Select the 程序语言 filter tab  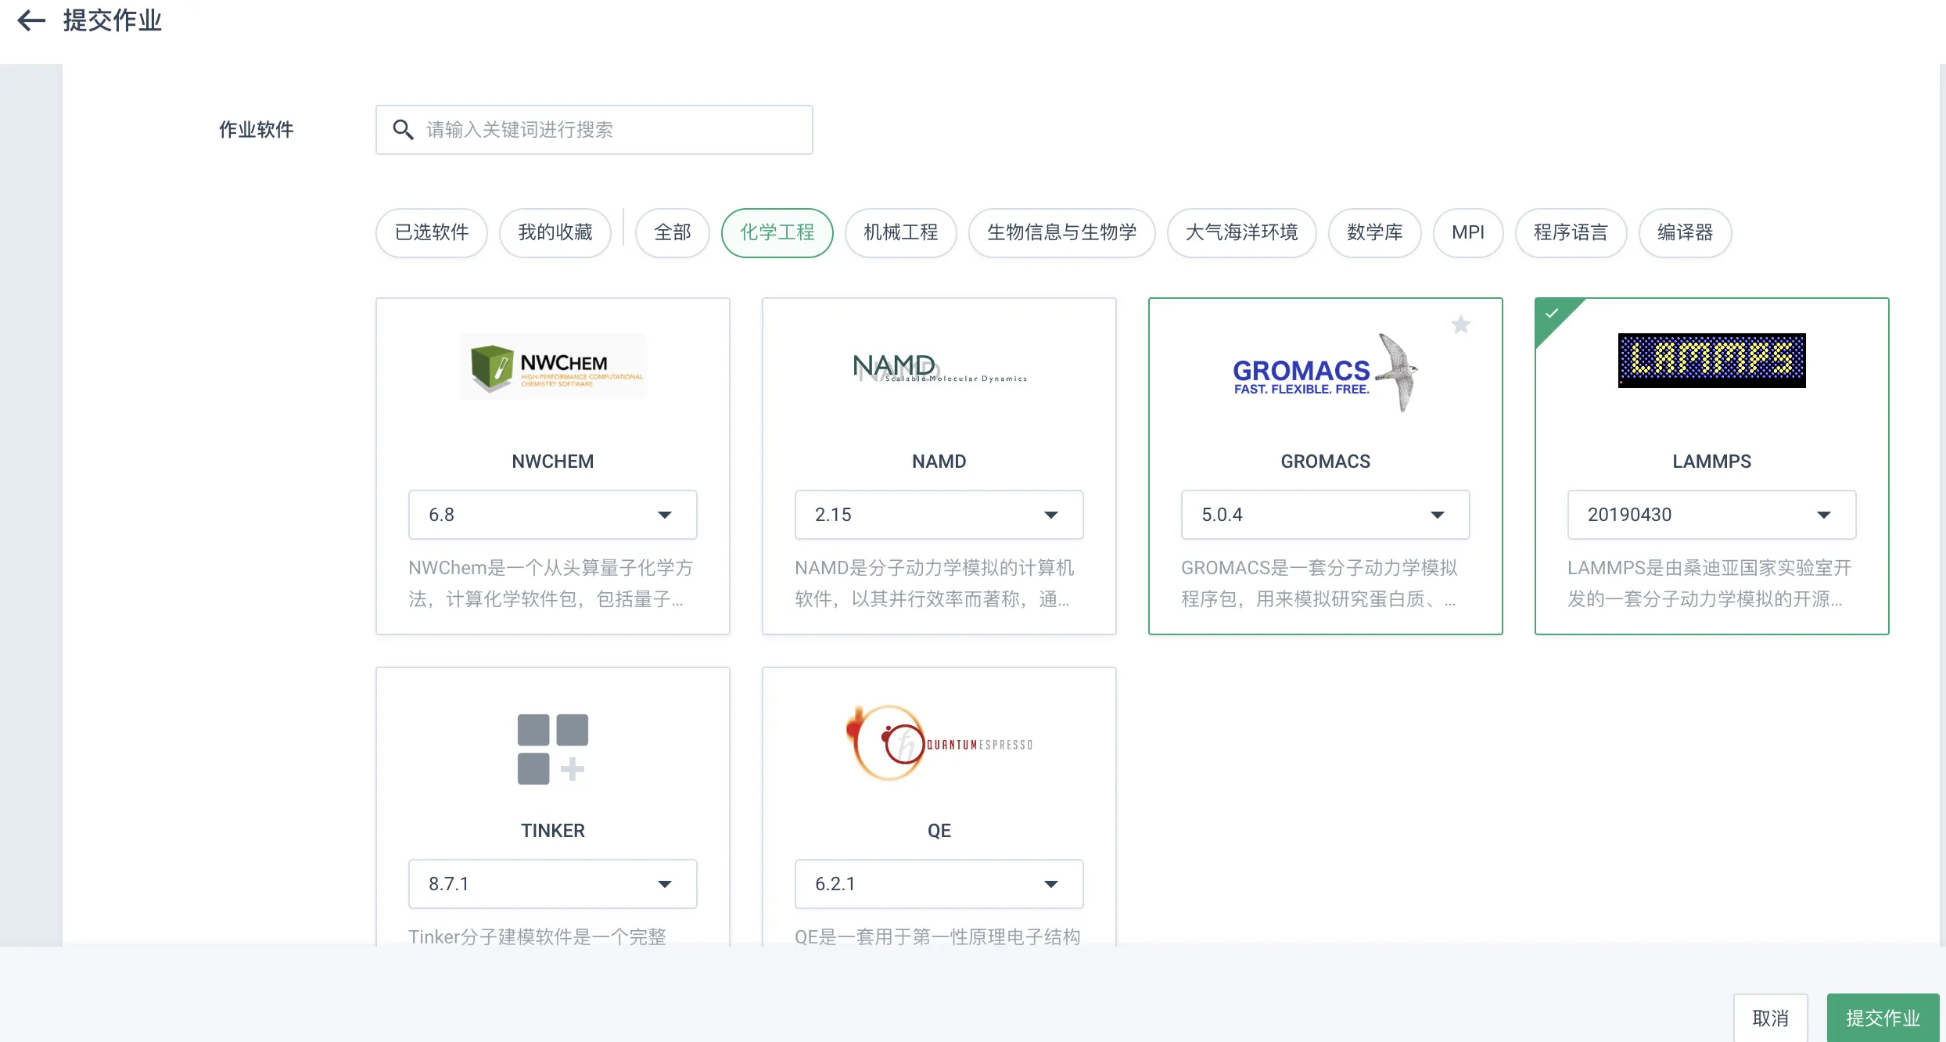pos(1571,232)
